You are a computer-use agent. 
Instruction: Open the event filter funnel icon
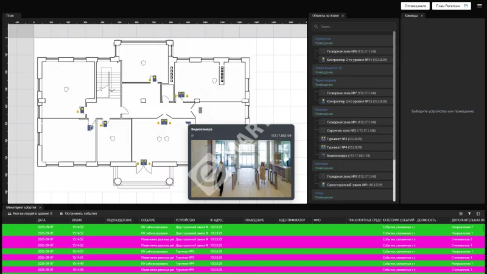click(x=469, y=214)
